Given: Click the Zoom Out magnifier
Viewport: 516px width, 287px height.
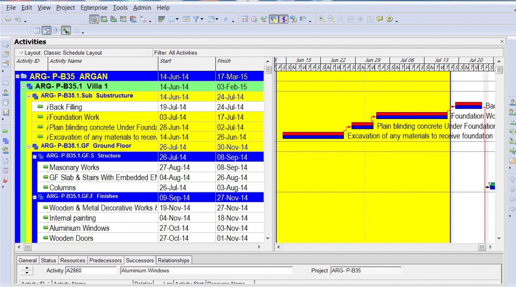Looking at the screenshot, I should (331, 19).
